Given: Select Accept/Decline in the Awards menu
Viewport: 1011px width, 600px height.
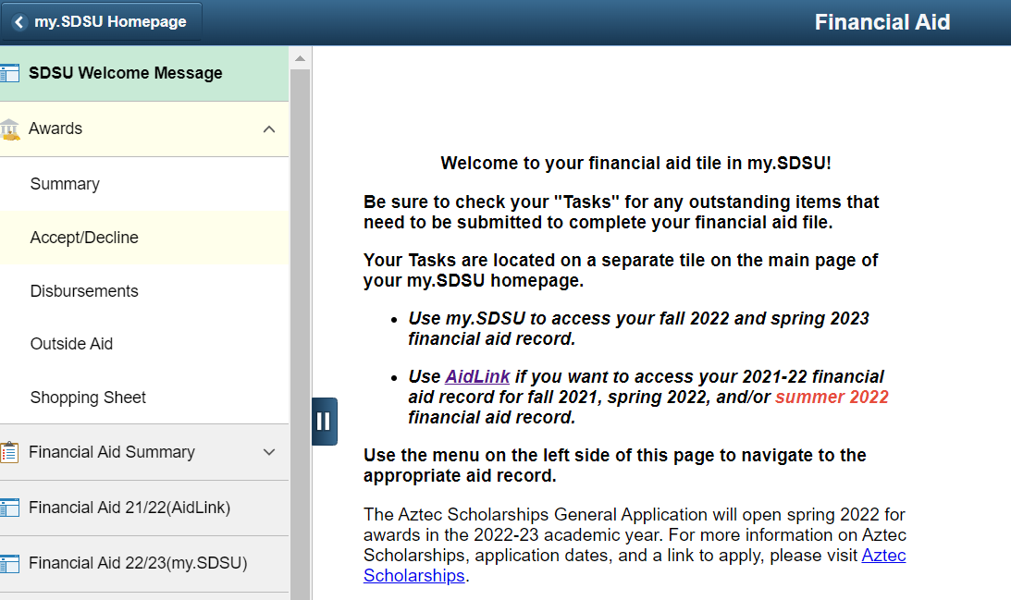Looking at the screenshot, I should (x=144, y=238).
